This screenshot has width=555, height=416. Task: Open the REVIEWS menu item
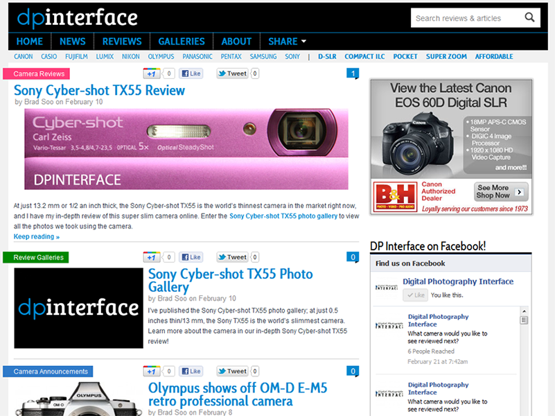click(122, 42)
